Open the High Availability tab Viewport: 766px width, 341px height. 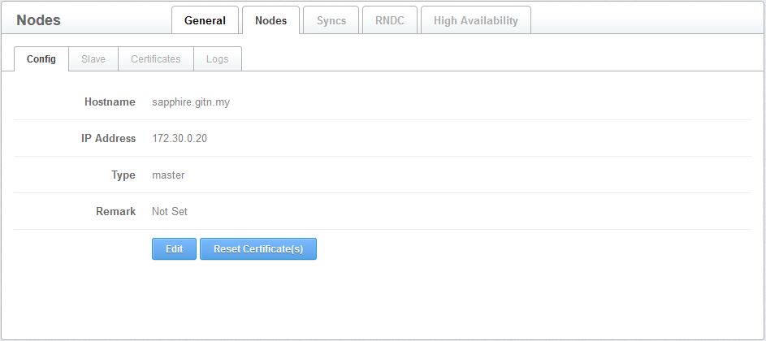coord(475,20)
